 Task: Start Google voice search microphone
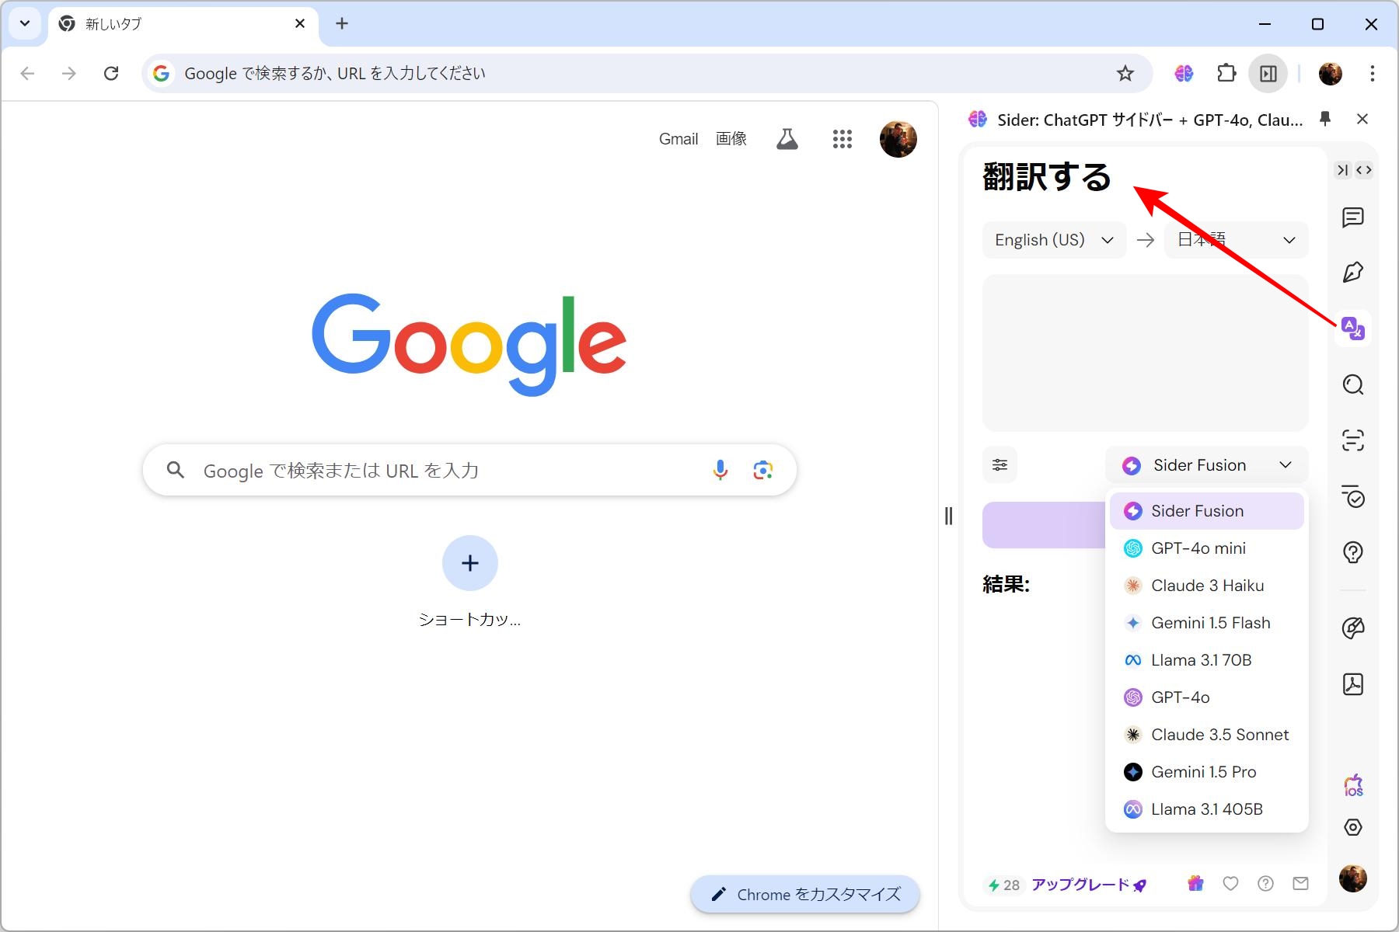720,470
